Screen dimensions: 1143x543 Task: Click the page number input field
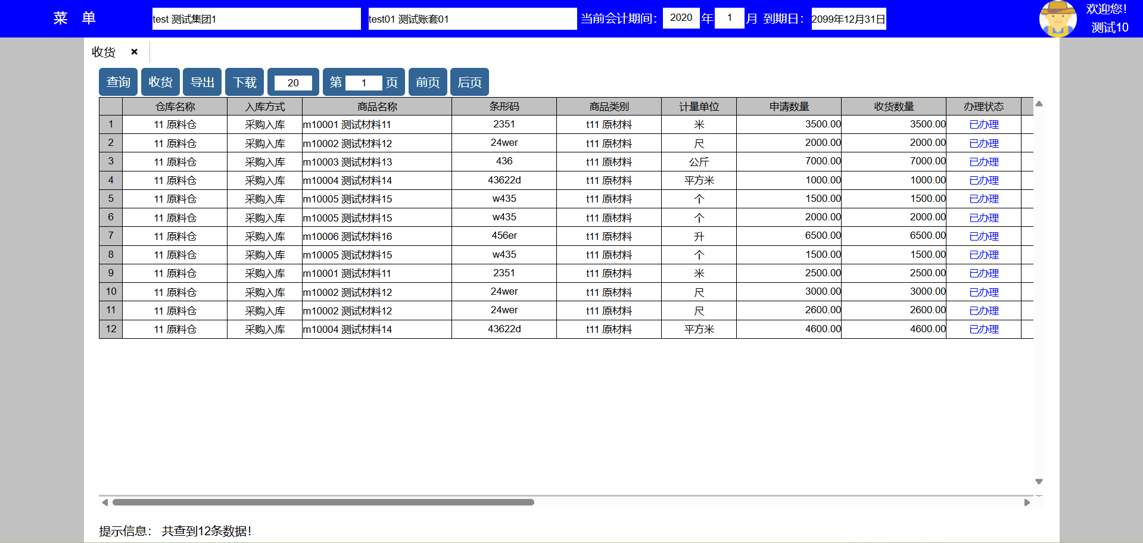tap(363, 83)
